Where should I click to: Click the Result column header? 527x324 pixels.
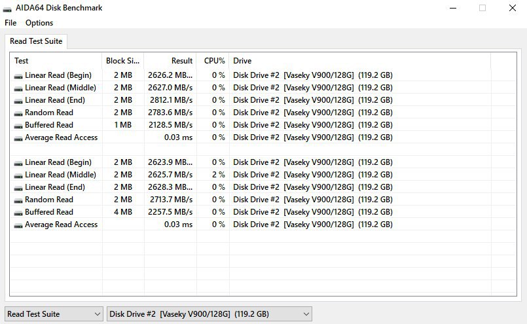[170, 61]
